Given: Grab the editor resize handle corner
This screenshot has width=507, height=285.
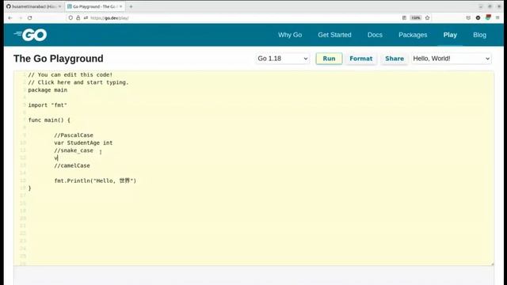Looking at the screenshot, I should [x=492, y=264].
